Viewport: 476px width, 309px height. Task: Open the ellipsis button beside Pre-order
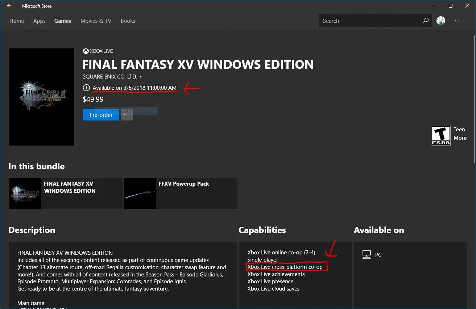127,115
